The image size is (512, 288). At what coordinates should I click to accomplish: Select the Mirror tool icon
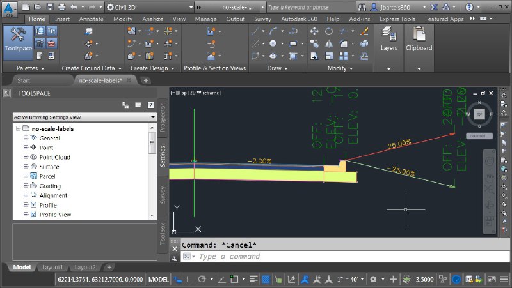pyautogui.click(x=329, y=43)
